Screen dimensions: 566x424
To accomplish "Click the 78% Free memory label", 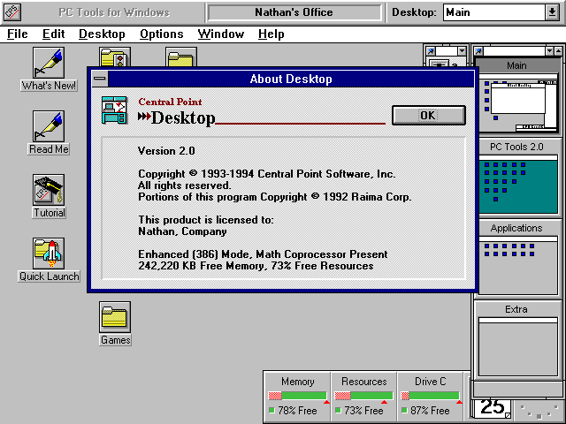I will click(x=297, y=411).
